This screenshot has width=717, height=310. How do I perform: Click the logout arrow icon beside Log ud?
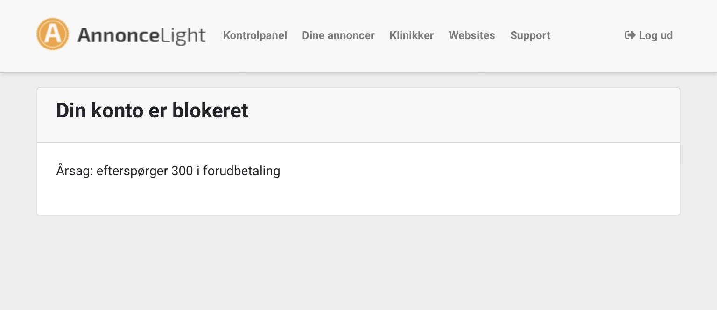point(630,35)
